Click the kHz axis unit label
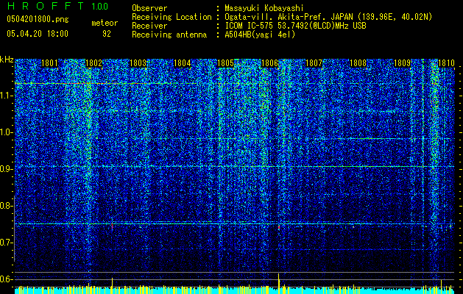Viewport: 463px width, 294px height. (x=7, y=60)
